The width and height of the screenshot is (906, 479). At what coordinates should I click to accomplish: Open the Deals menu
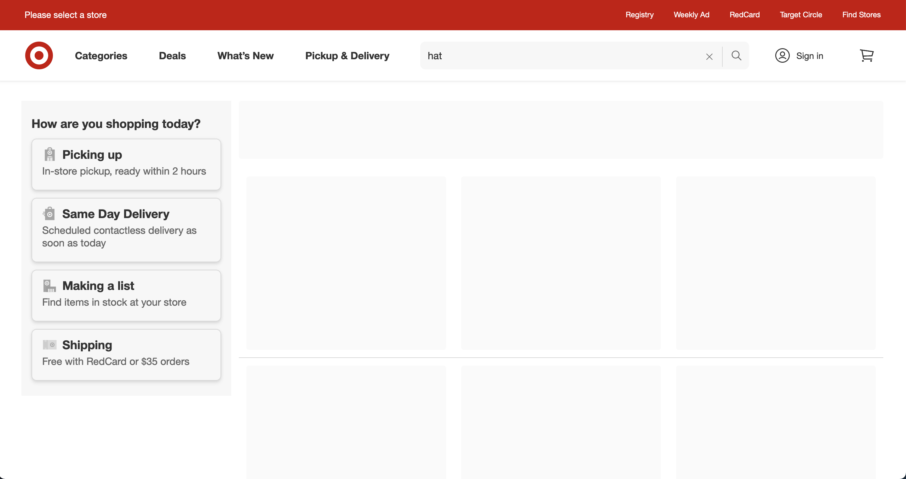172,55
